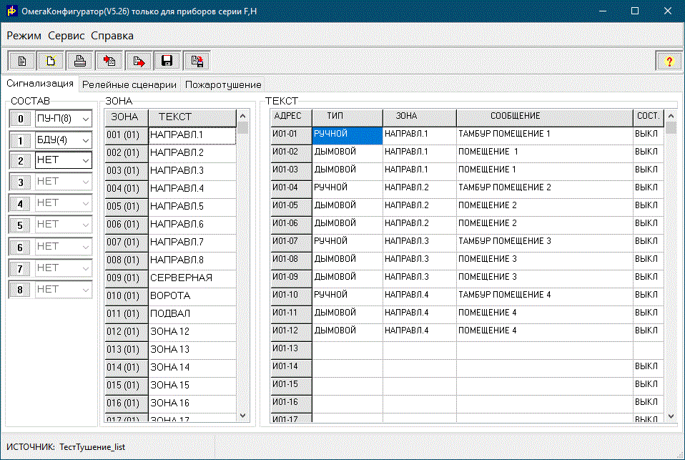This screenshot has height=460, width=685.
Task: Click the red-arrow-into-document import icon
Action: point(109,61)
